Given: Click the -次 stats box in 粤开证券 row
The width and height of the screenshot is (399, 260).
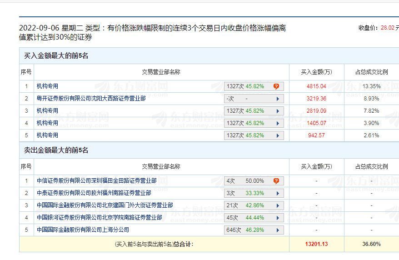Looking at the screenshot, I should coord(254,99).
